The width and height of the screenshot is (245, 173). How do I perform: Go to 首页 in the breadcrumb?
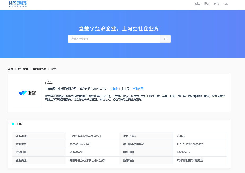coord(11,69)
